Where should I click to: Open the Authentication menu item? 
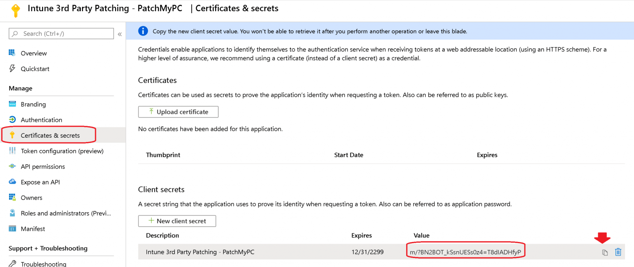click(42, 120)
